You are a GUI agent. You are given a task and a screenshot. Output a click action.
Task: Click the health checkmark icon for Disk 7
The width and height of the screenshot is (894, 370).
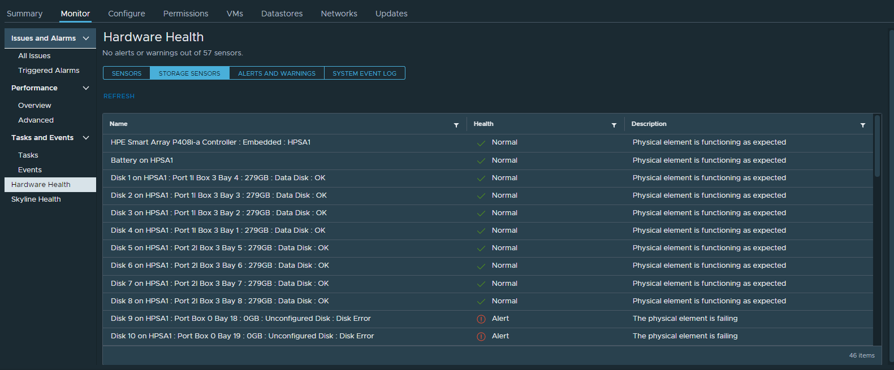coord(481,284)
